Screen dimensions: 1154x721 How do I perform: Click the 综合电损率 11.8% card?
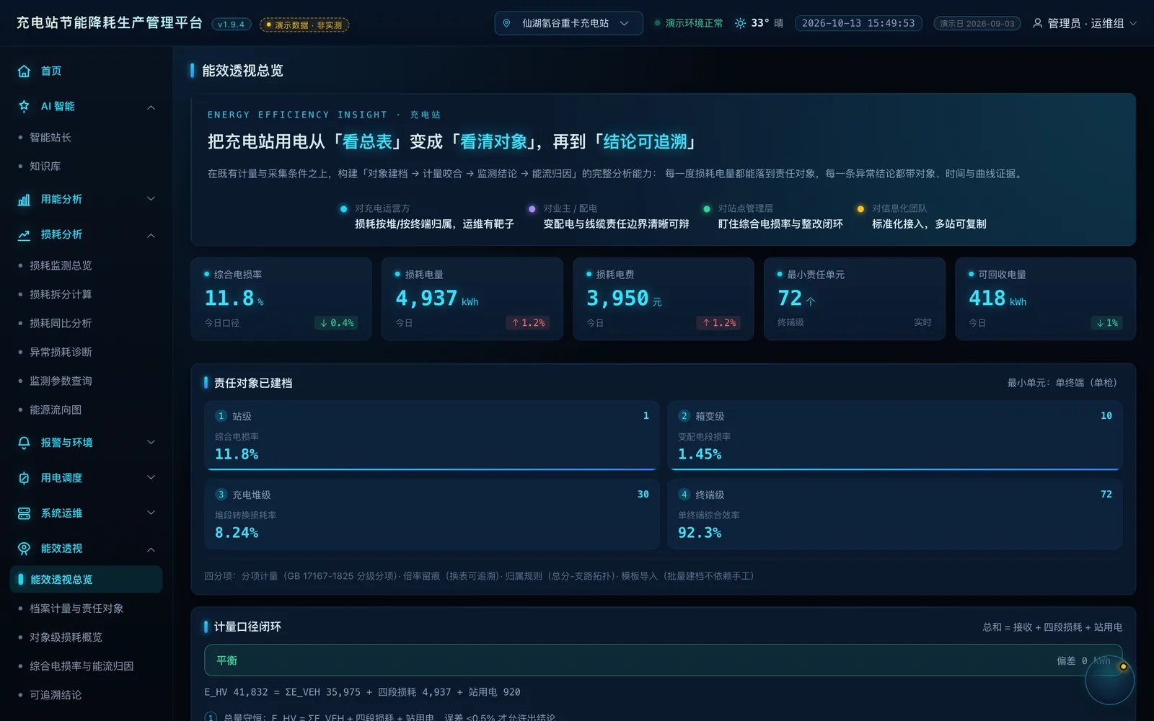coord(281,298)
